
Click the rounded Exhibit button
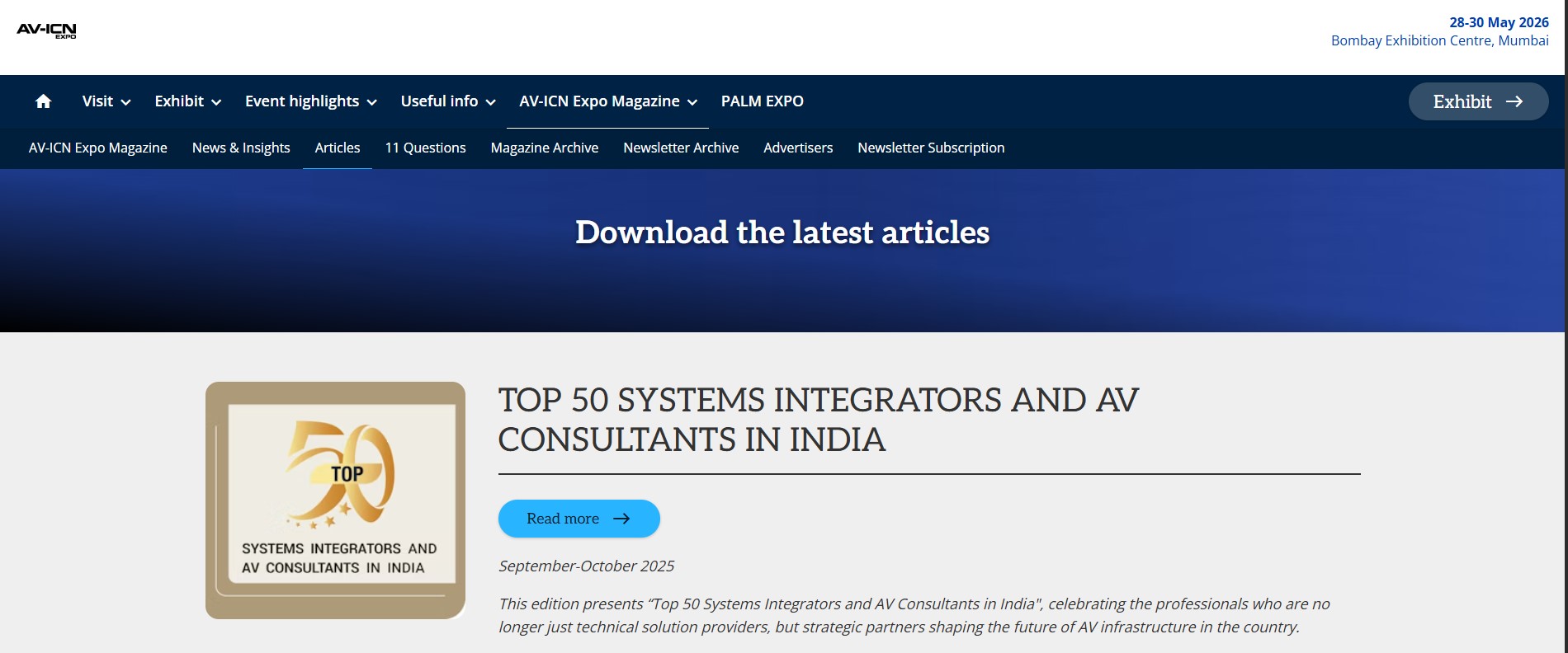click(1478, 101)
